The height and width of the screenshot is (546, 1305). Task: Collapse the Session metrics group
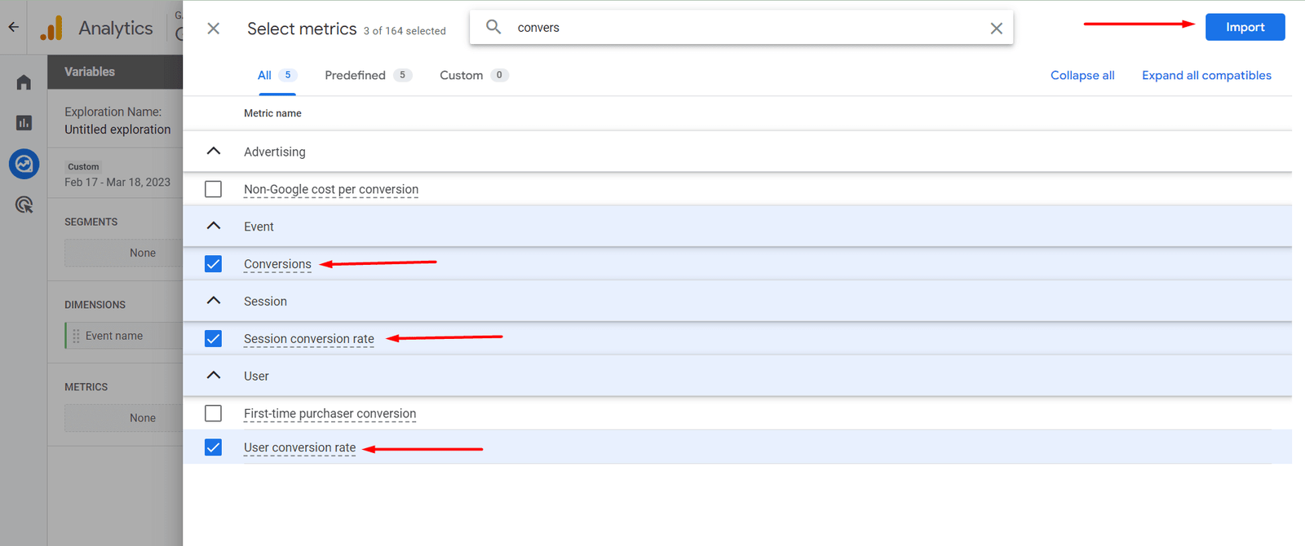click(x=213, y=301)
